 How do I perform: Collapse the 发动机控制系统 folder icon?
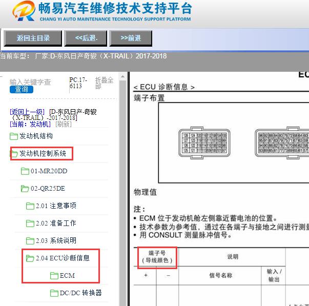14,154
